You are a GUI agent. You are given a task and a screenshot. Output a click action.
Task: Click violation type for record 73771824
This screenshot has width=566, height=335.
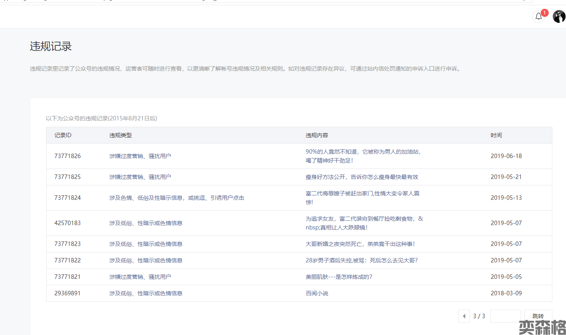pos(177,198)
